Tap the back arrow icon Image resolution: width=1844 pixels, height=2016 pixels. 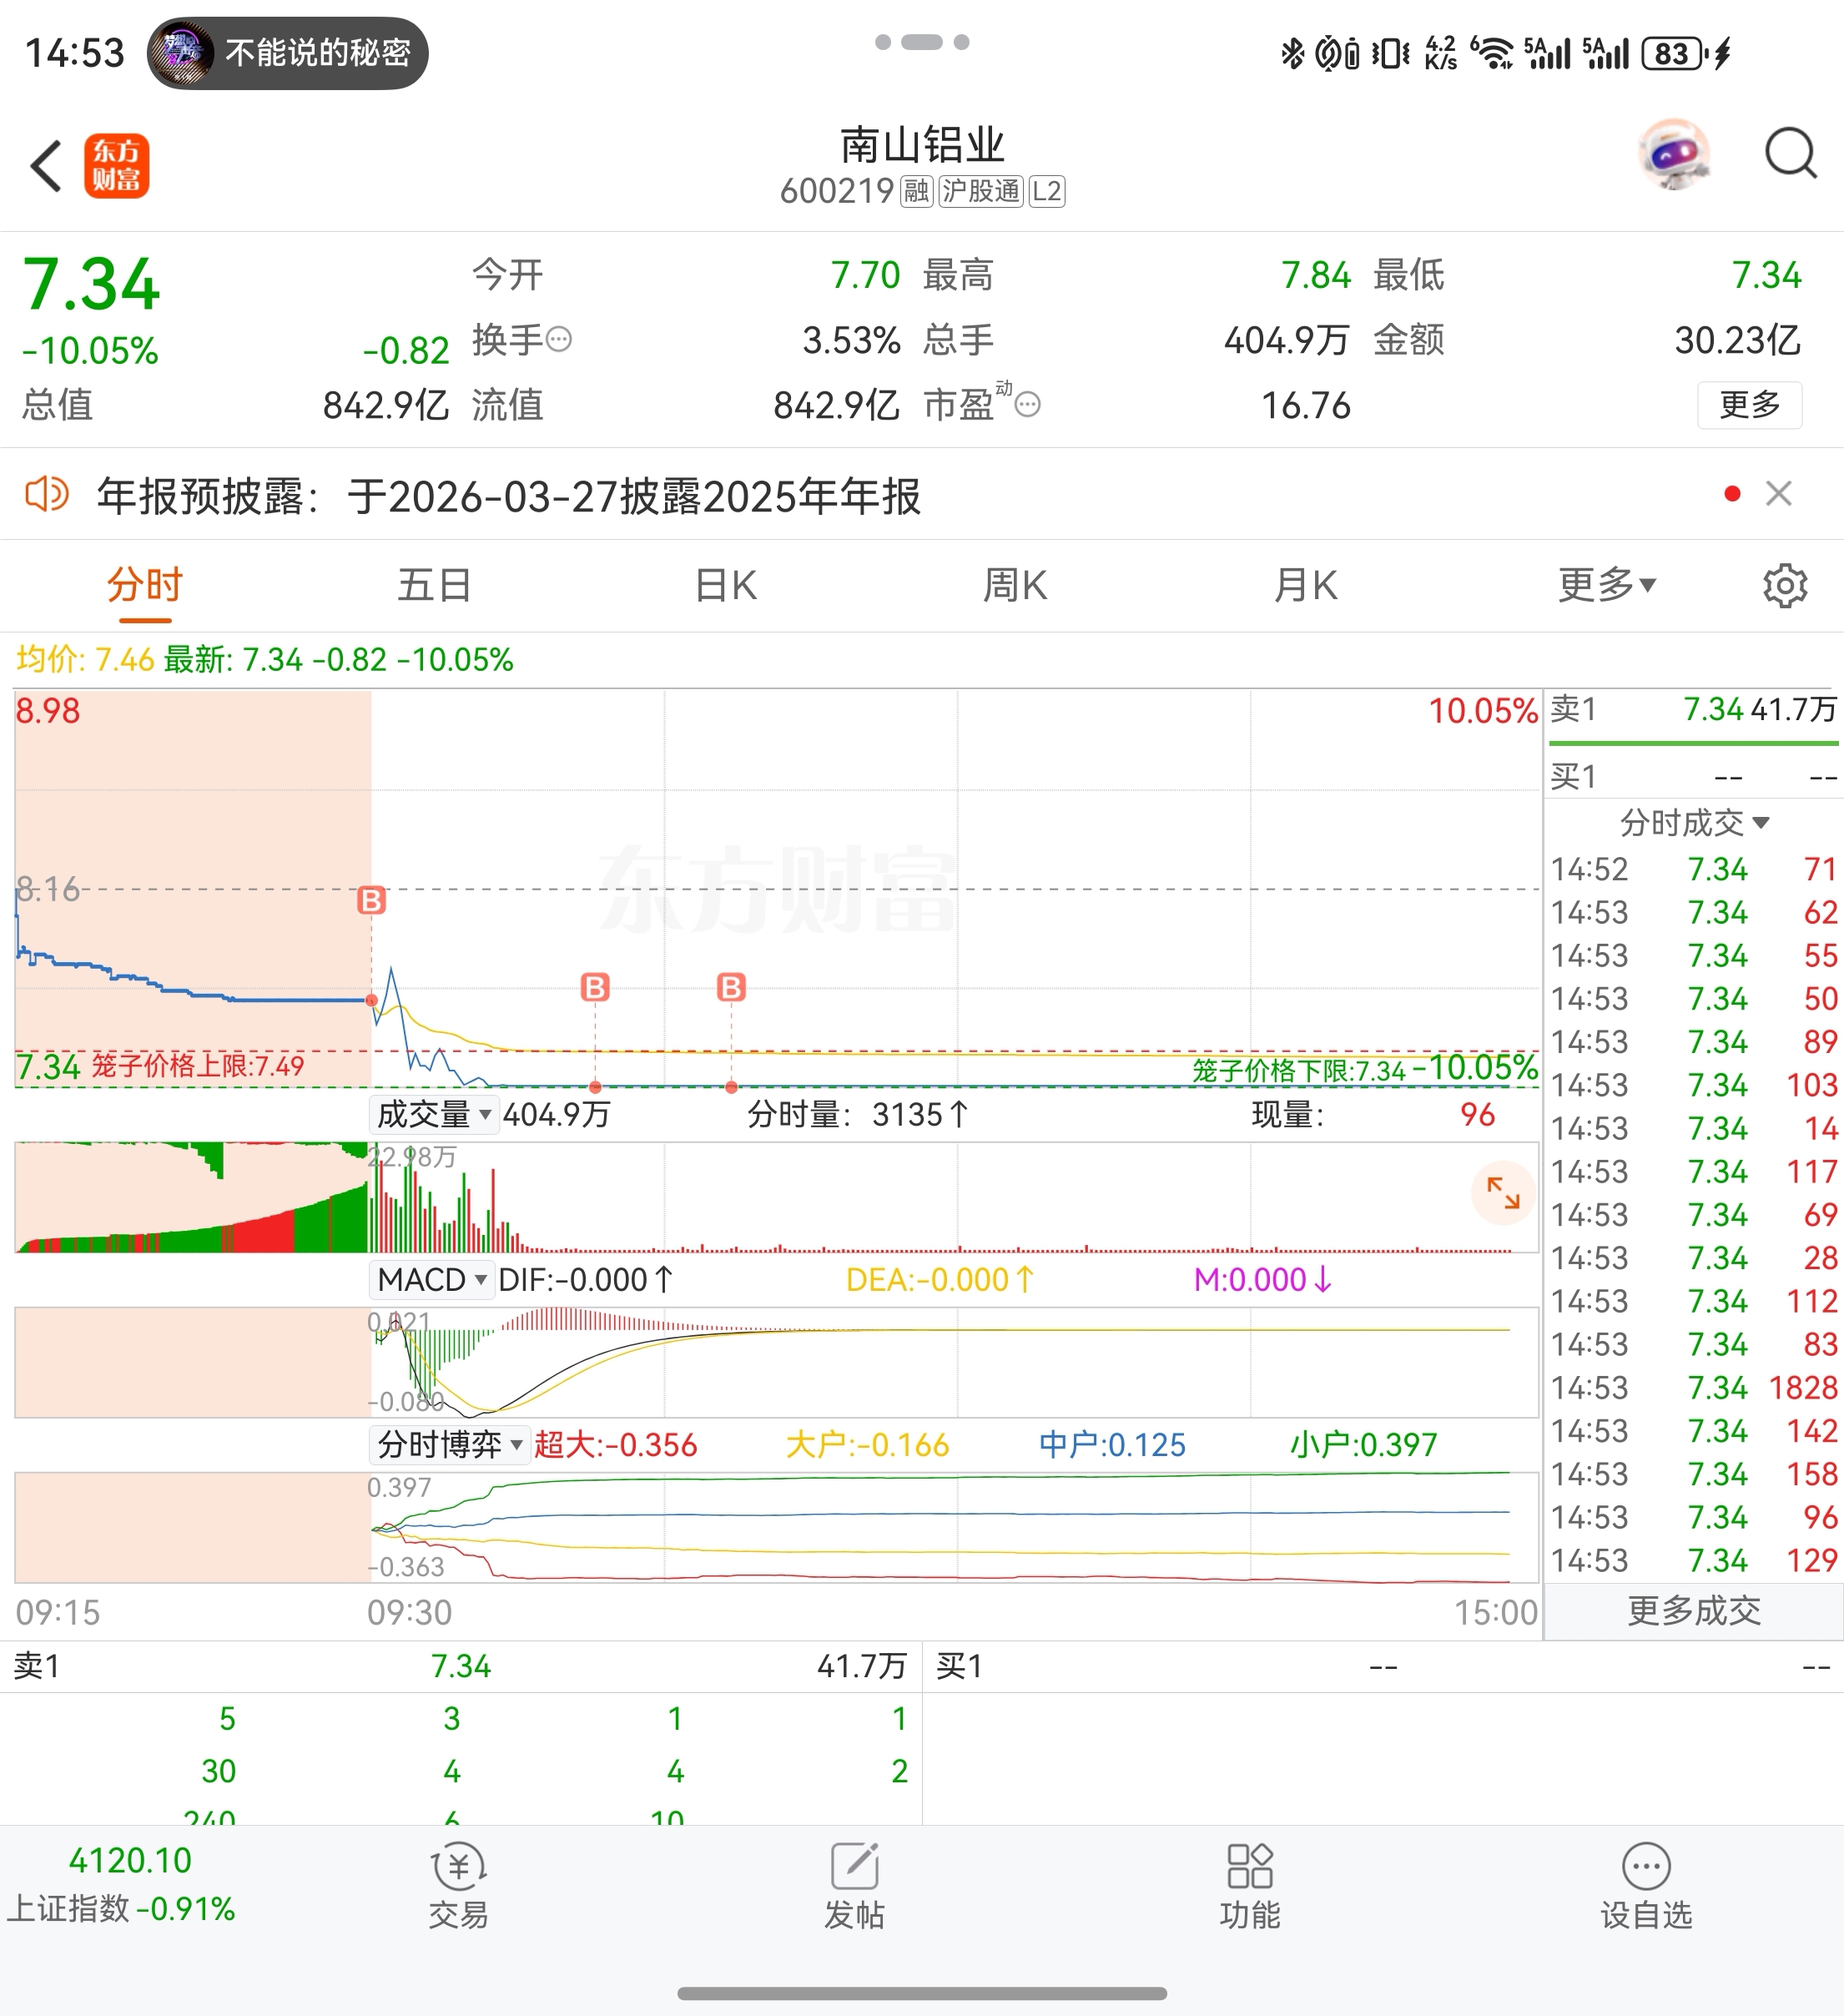click(46, 166)
